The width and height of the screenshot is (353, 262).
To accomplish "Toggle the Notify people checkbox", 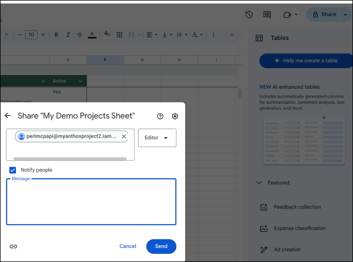I will (x=13, y=170).
